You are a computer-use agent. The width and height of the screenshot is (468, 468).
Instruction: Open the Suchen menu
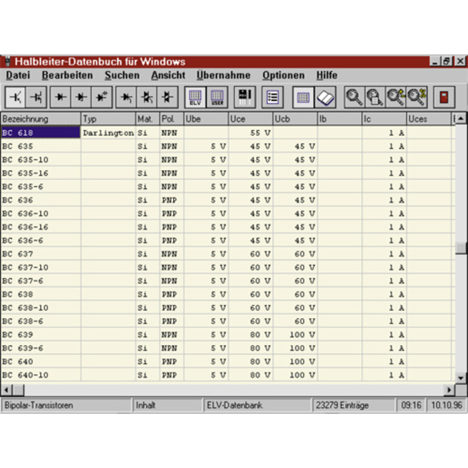coord(122,75)
